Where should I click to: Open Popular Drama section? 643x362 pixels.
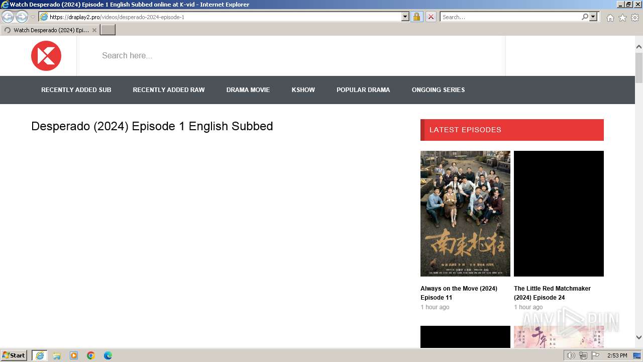point(363,90)
